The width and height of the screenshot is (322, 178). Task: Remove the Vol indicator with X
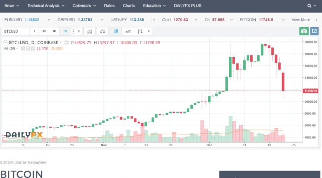(x=33, y=48)
